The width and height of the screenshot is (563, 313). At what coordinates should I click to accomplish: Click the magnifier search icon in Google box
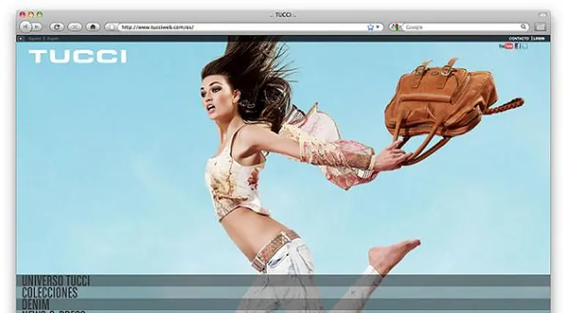pyautogui.click(x=523, y=27)
